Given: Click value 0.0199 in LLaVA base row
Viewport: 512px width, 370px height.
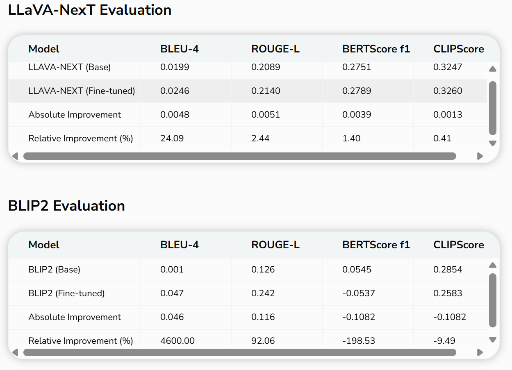Looking at the screenshot, I should pos(175,67).
